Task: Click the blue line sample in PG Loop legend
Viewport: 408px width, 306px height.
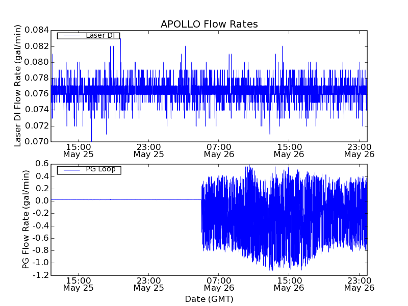Action: [71, 169]
